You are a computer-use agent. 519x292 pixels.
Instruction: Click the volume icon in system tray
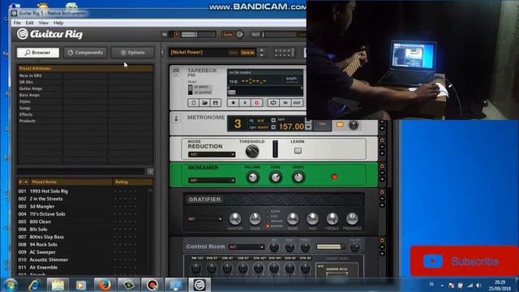click(478, 285)
